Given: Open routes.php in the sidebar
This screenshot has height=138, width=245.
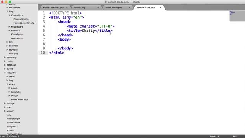Looking at the screenshot, I should 17,38.
